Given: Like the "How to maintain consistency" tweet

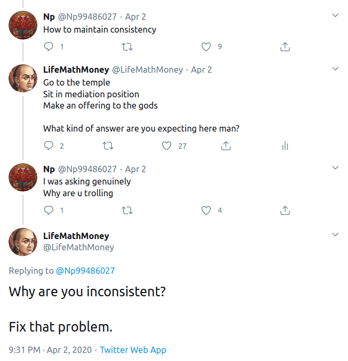Looking at the screenshot, I should [206, 47].
